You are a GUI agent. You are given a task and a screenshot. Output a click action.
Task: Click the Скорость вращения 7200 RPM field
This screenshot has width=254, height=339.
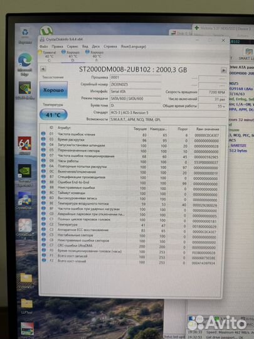tap(213, 92)
